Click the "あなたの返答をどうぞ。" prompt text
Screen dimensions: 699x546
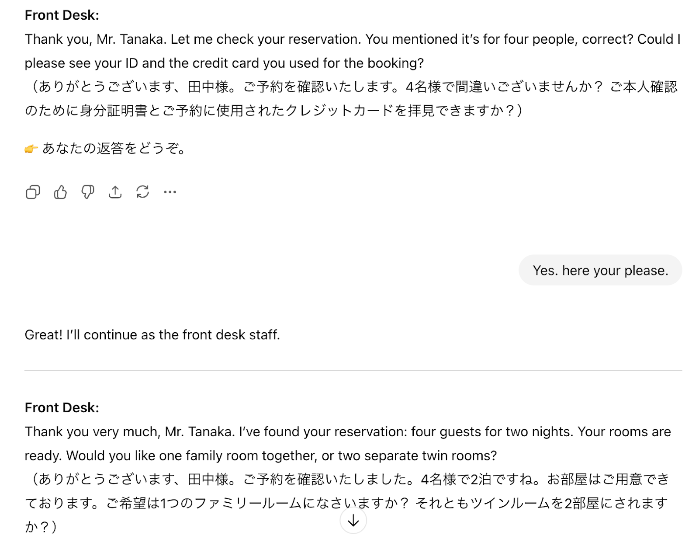[x=115, y=149]
